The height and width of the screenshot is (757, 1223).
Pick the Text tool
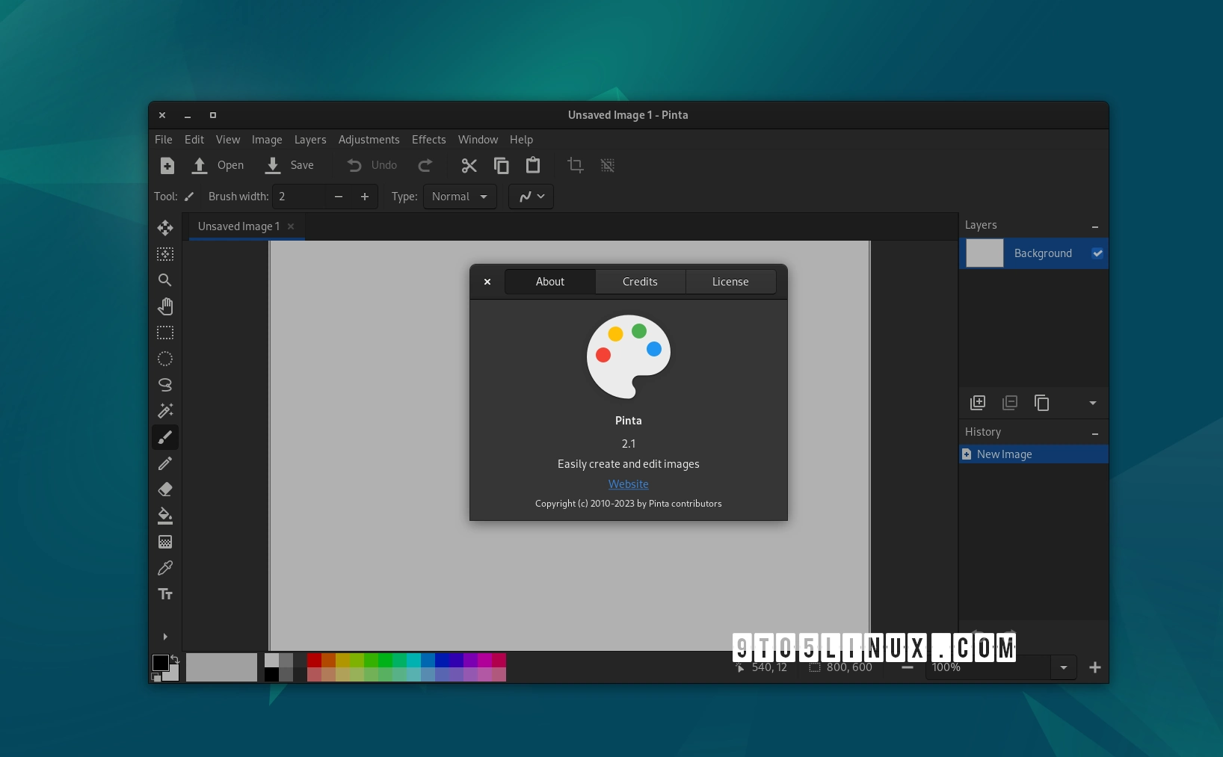(x=165, y=594)
